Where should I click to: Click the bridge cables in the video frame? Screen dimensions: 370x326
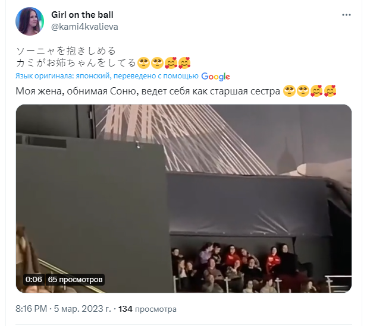coord(184,139)
